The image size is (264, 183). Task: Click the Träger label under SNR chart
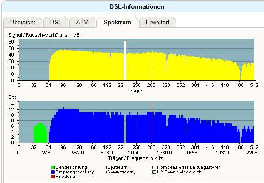point(135,91)
